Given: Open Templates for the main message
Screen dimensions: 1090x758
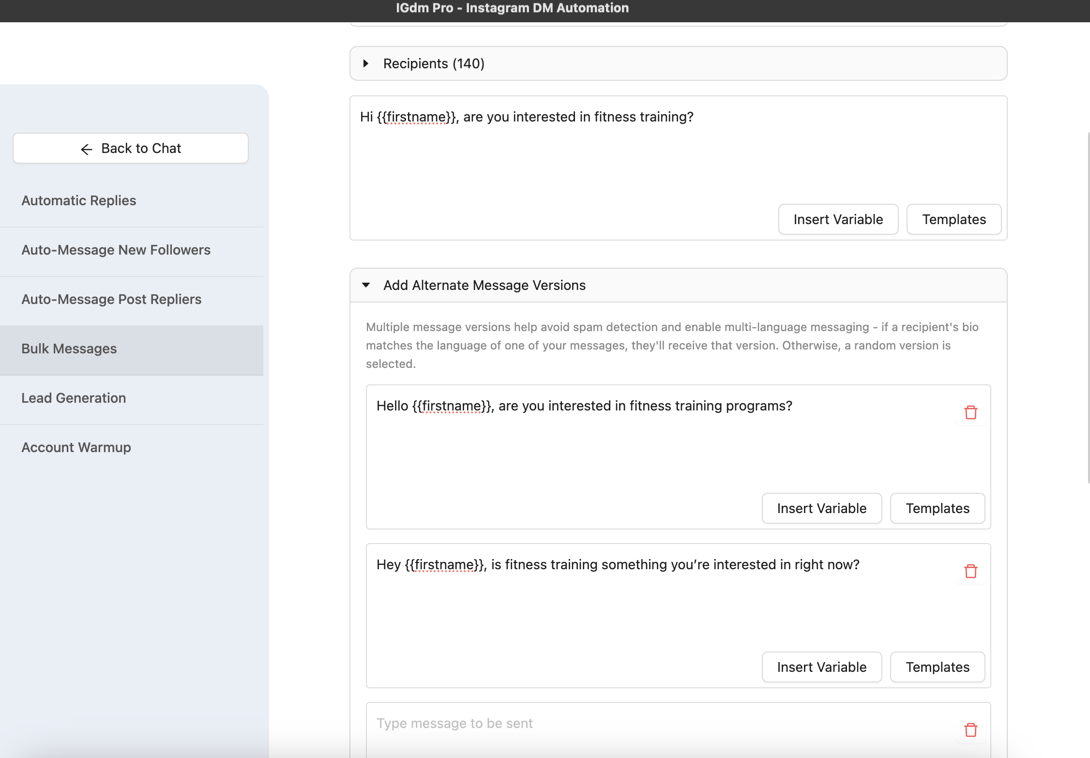Looking at the screenshot, I should pyautogui.click(x=954, y=219).
